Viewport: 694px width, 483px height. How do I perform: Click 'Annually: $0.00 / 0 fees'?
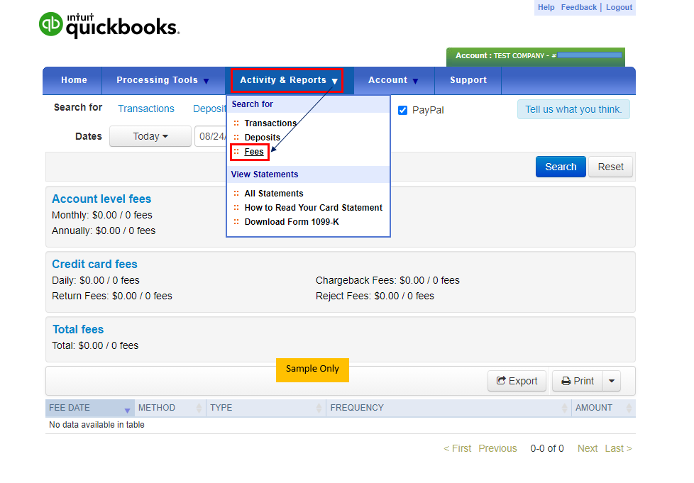(104, 231)
